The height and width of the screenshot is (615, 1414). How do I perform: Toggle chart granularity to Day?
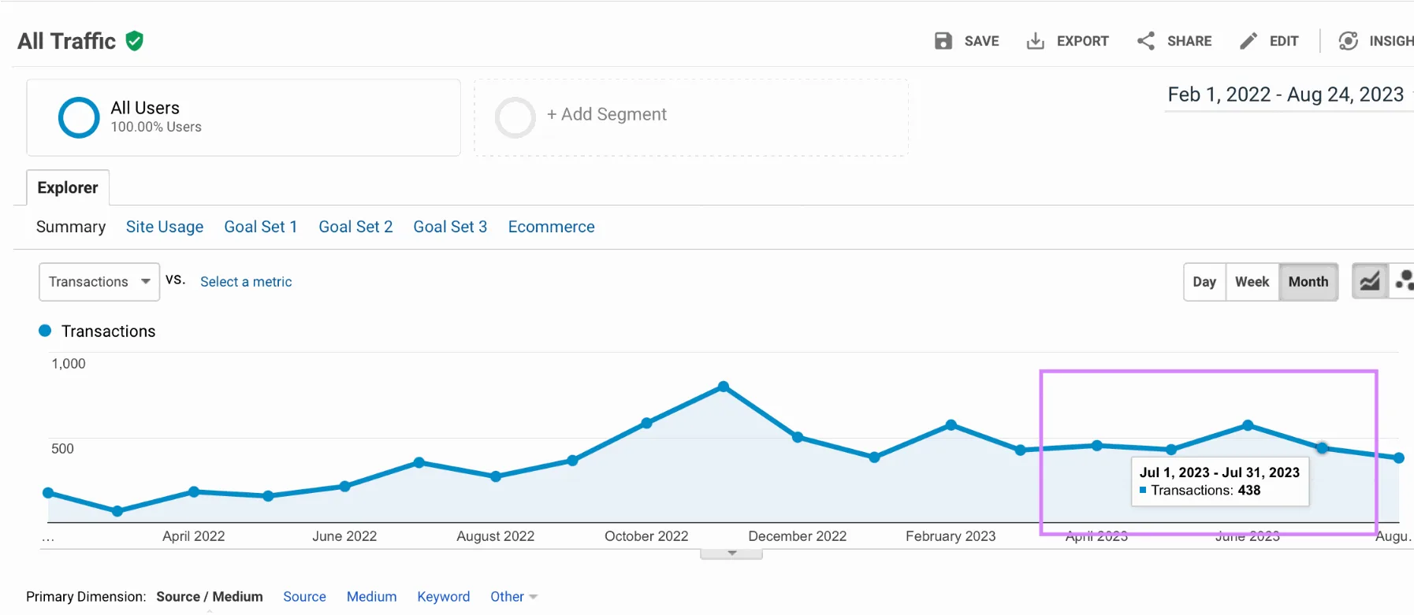click(x=1204, y=282)
